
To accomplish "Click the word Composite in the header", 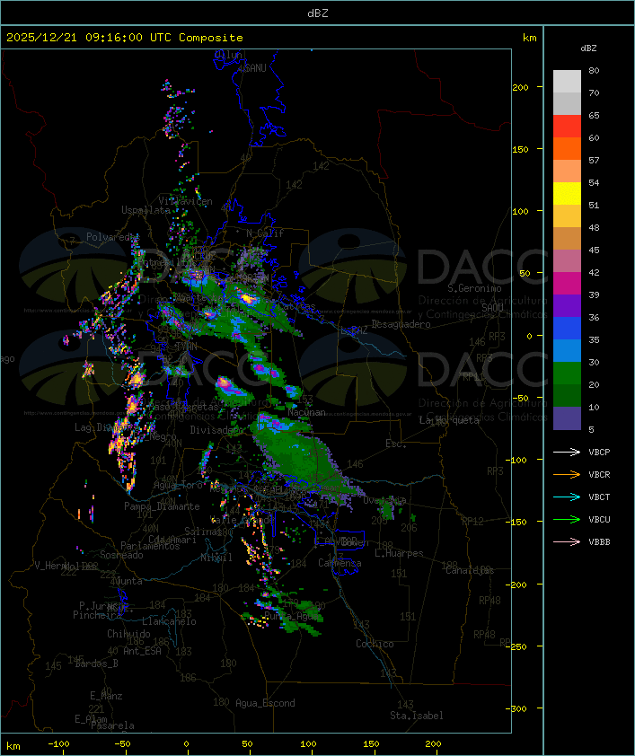I will (211, 38).
